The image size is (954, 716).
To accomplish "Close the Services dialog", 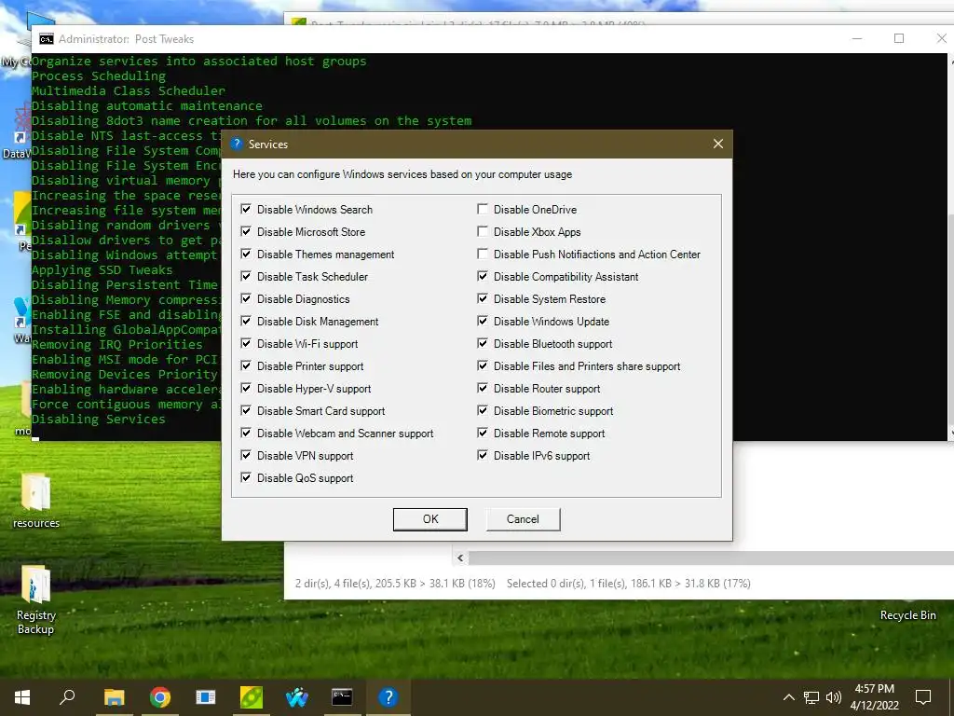I will (718, 144).
